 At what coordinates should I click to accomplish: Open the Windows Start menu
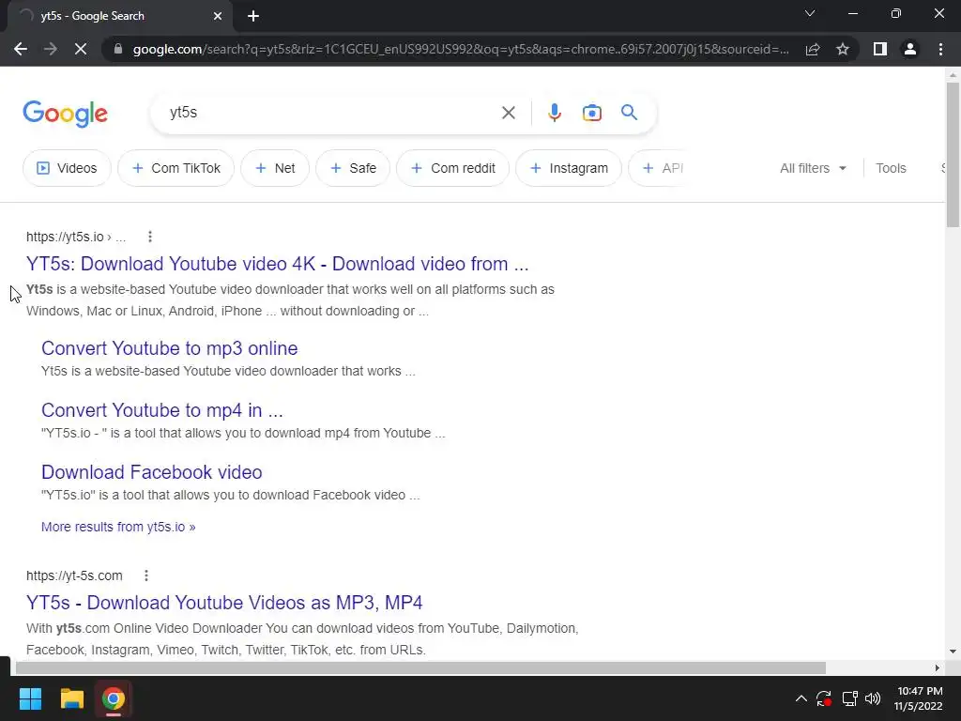tap(30, 698)
